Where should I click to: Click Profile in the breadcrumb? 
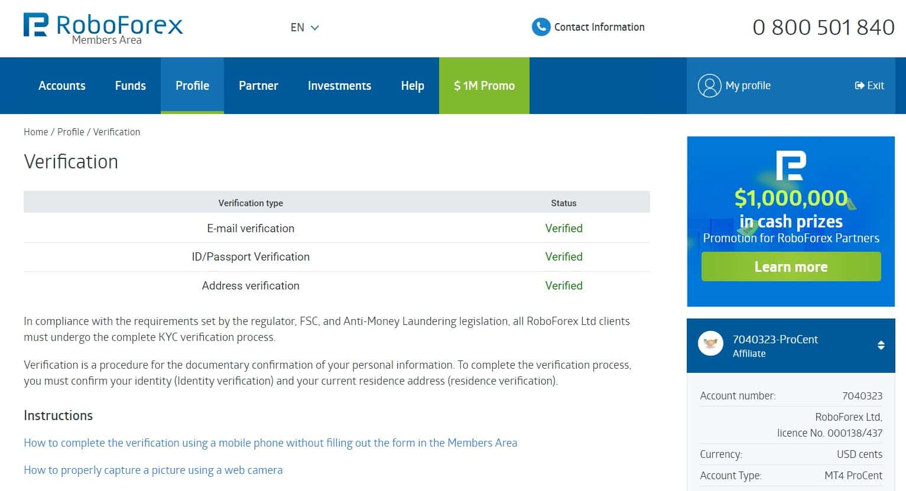coord(71,132)
